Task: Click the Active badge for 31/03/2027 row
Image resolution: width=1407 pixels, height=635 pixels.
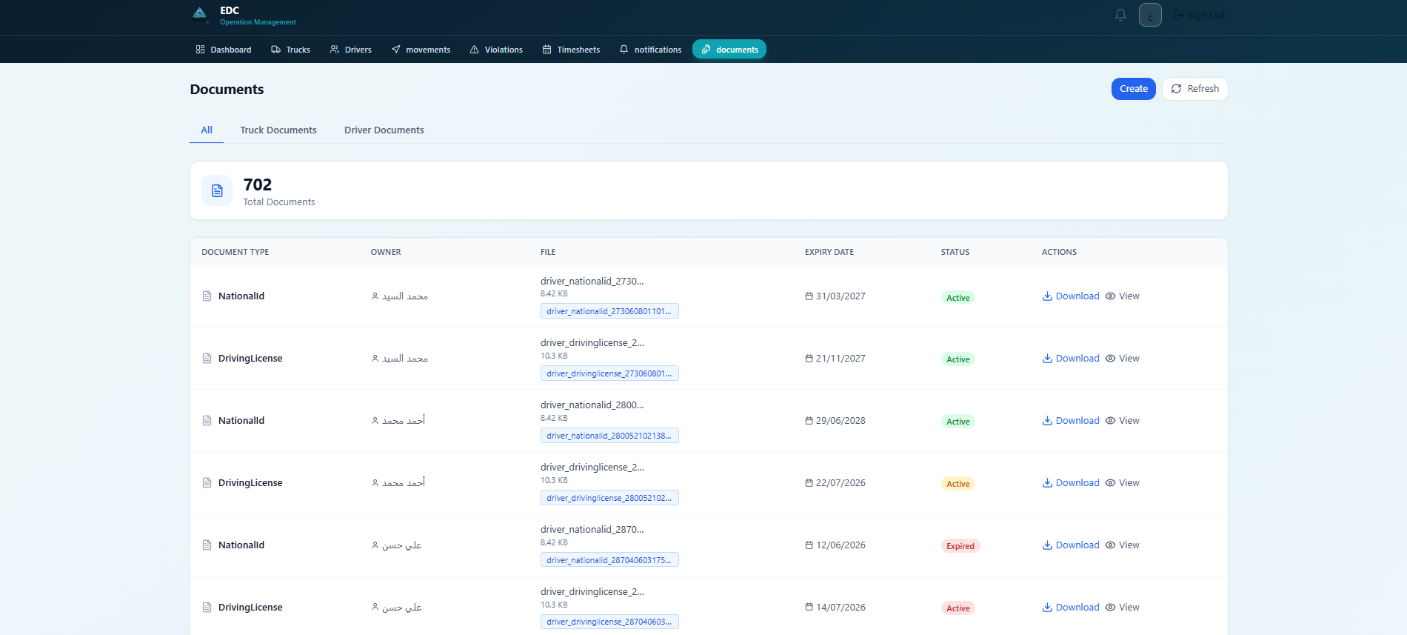Action: tap(958, 298)
